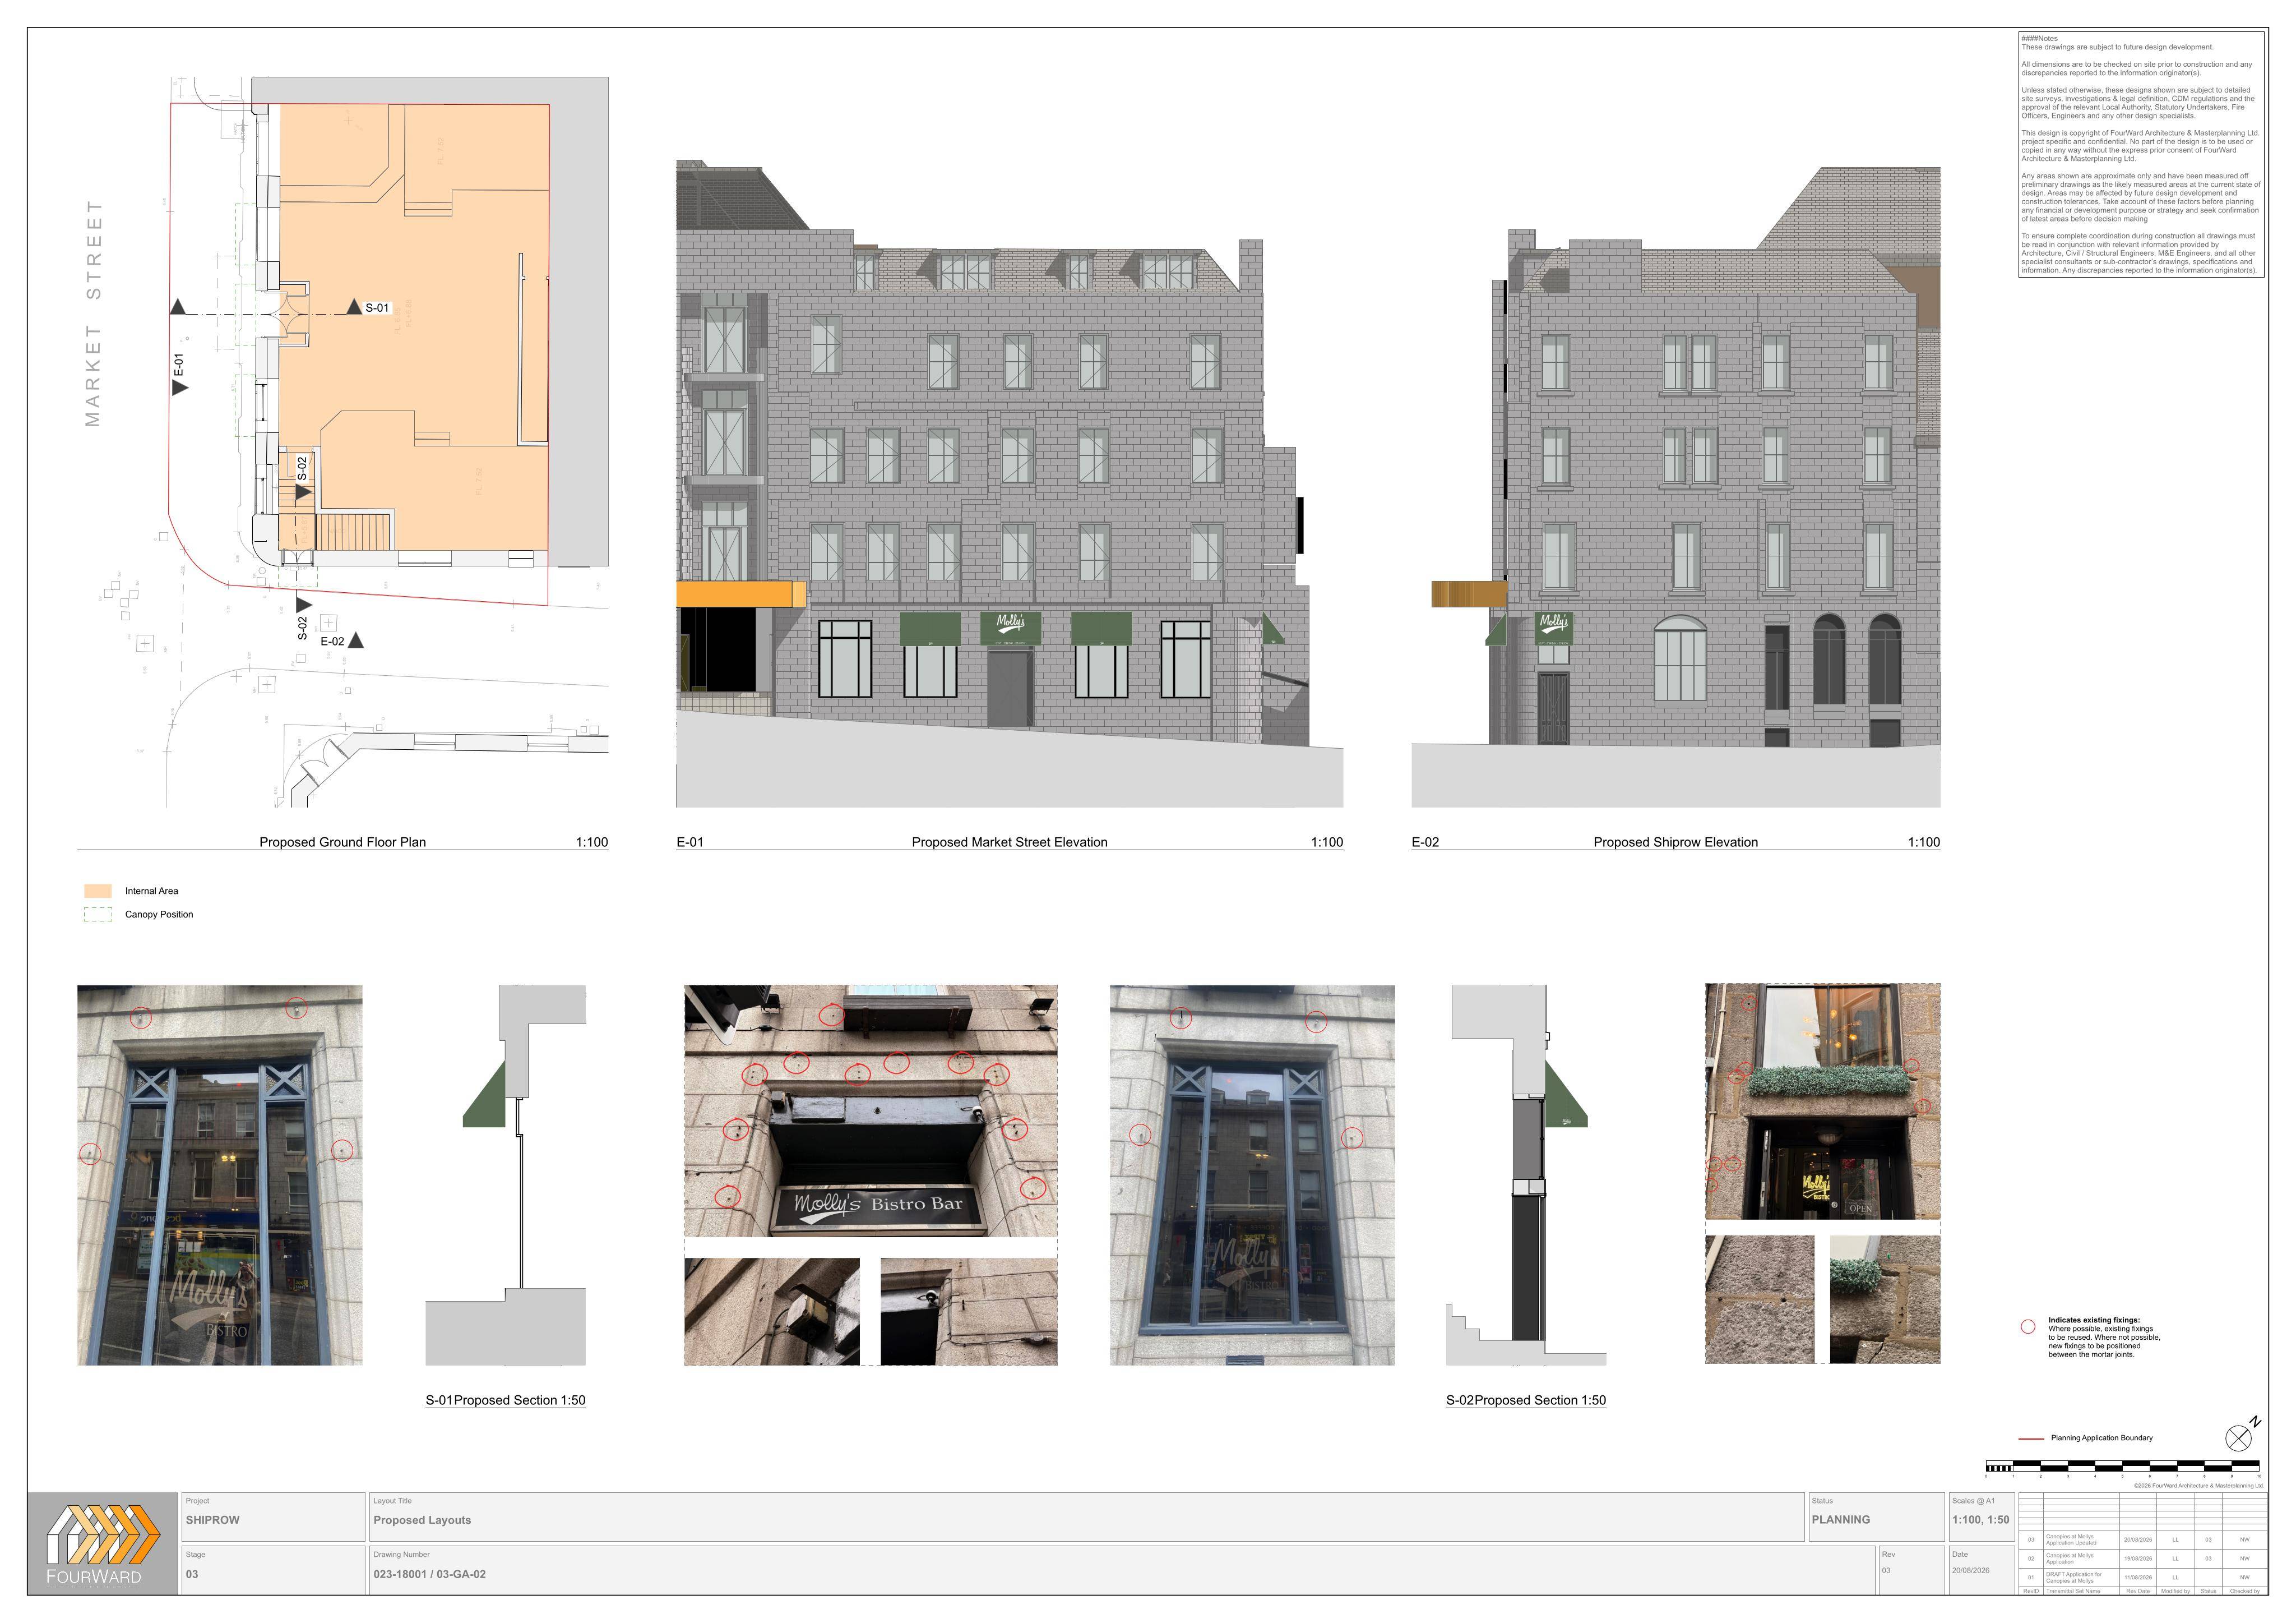The image size is (2296, 1623).
Task: Open the Molly's Bistro Bar doorway photo
Action: point(871,1110)
